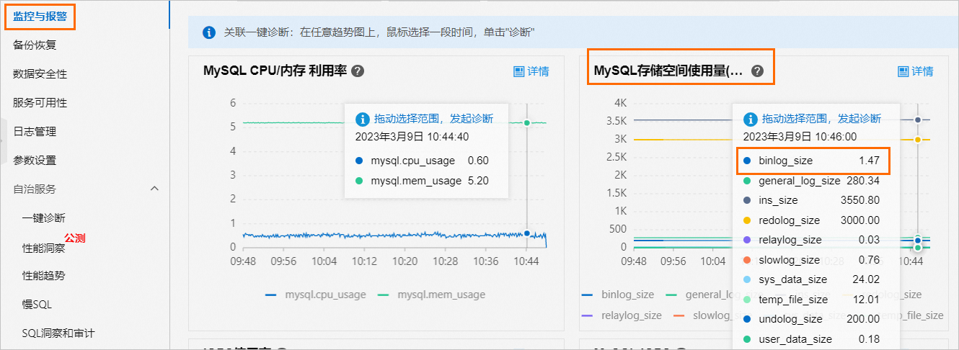
Task: Open 备份恢复 menu item
Action: tap(35, 45)
